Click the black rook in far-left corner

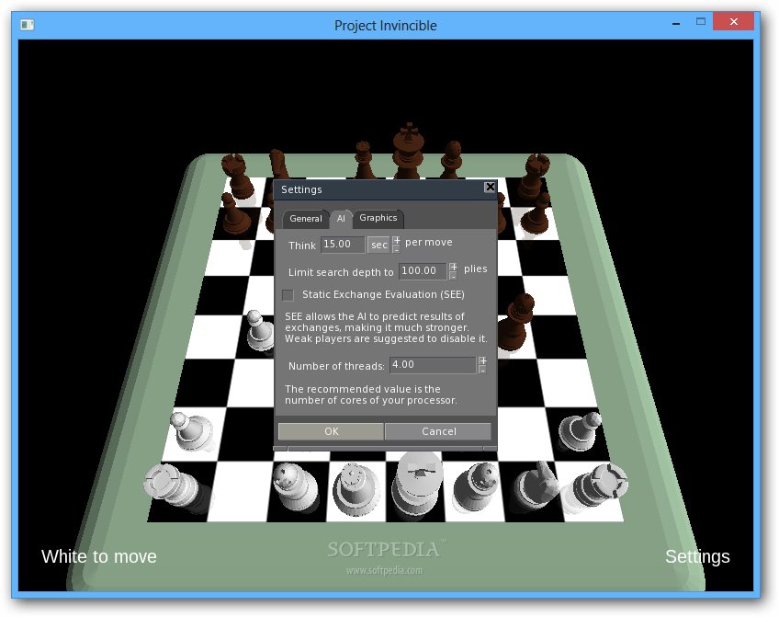pyautogui.click(x=240, y=177)
